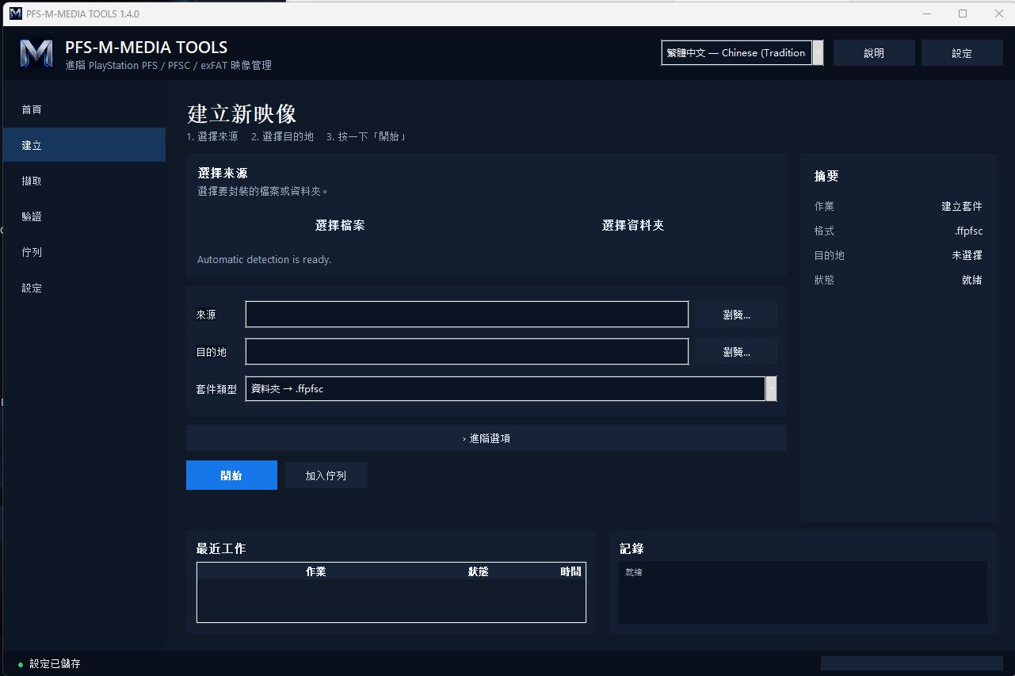Open the 首頁 home page
This screenshot has width=1015, height=676.
tap(84, 109)
